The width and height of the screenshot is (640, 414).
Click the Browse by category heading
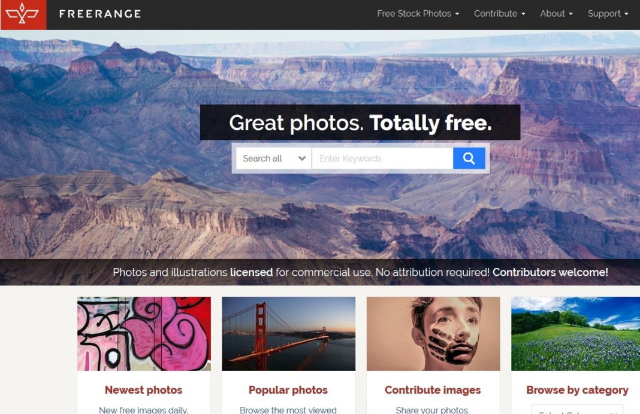[x=577, y=390]
